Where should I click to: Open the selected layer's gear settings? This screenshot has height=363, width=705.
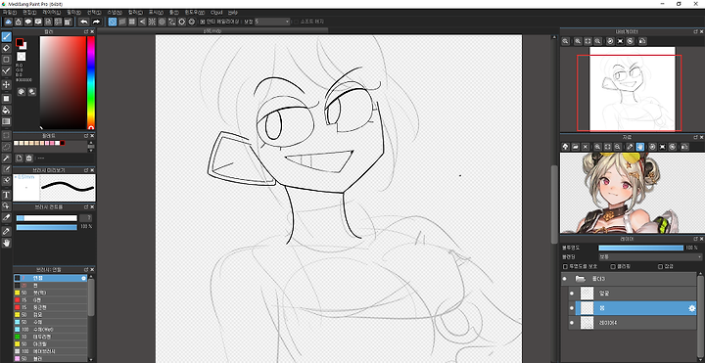[x=692, y=308]
